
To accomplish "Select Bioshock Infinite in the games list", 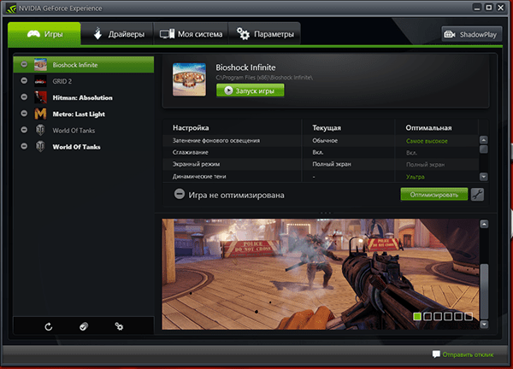I will (x=84, y=65).
